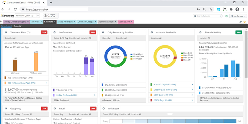Expand the £988.00 Days 31-60 row
This screenshot has height=124, width=248.
[192, 90]
